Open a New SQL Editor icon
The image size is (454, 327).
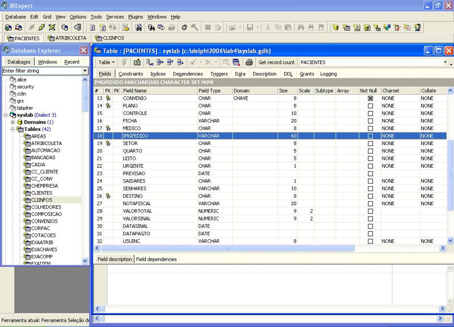[x=103, y=27]
